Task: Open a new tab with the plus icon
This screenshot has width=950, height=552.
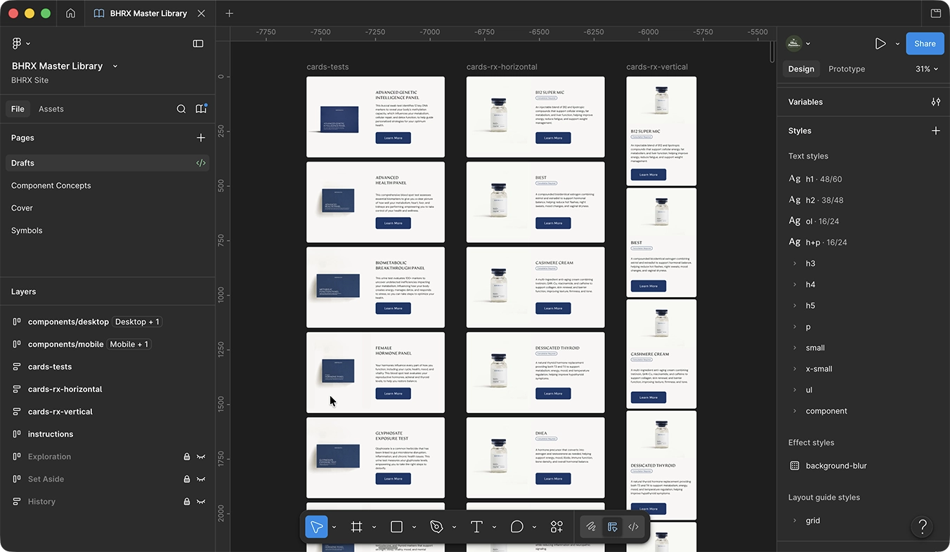Action: tap(229, 13)
